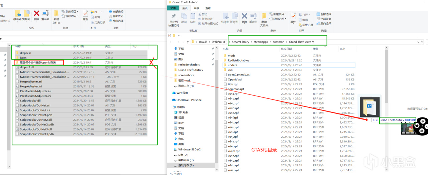Click Cut (剪切) in GTA V window
The image size is (428, 175).
(203, 14)
